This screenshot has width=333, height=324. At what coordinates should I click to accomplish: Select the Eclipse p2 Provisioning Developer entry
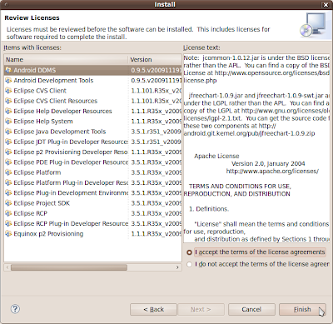[x=71, y=152]
